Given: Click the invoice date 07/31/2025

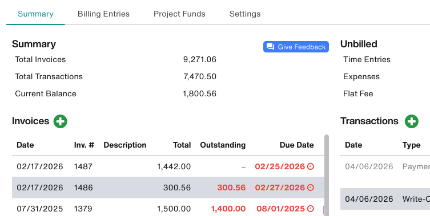Looking at the screenshot, I should [40, 209].
